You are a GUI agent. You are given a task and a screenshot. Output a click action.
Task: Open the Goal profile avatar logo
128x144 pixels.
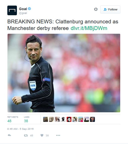(12, 10)
